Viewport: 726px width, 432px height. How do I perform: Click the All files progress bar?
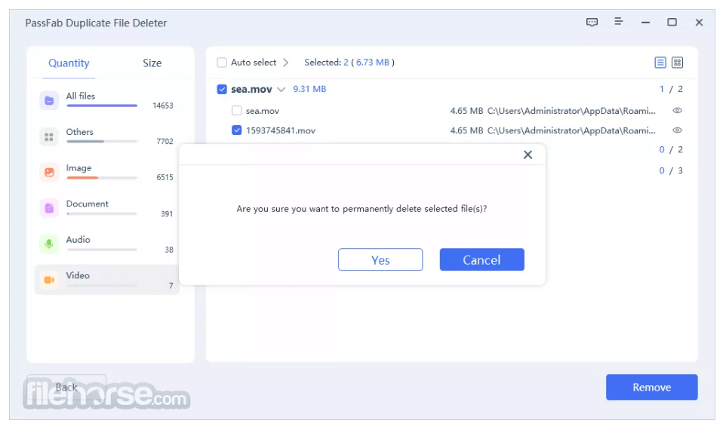click(102, 106)
